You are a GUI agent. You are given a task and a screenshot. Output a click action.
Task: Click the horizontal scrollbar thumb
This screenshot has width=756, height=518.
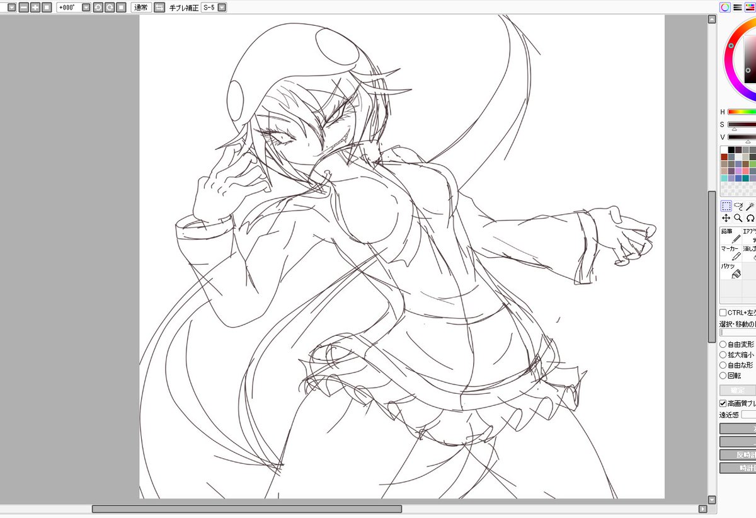[247, 509]
